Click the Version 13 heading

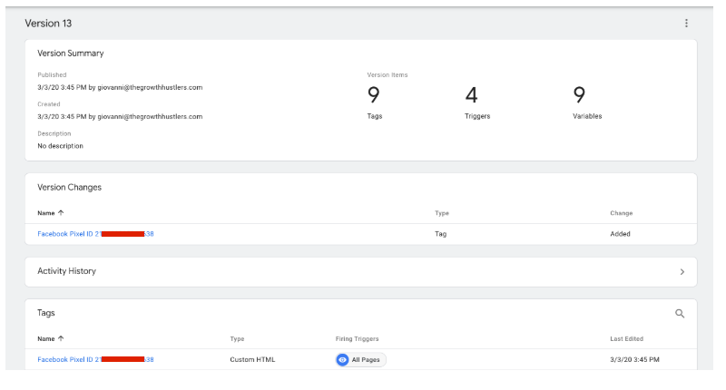click(x=48, y=24)
